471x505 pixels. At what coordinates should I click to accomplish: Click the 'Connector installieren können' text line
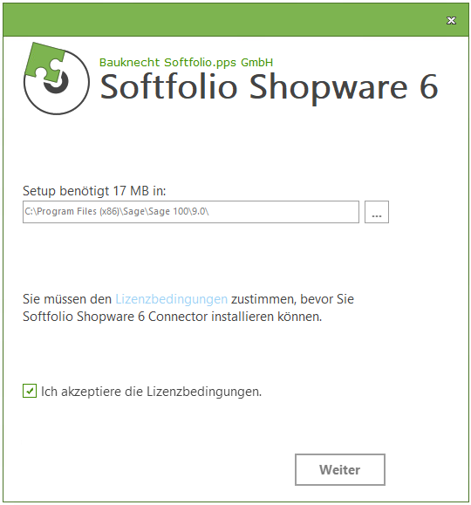point(235,317)
